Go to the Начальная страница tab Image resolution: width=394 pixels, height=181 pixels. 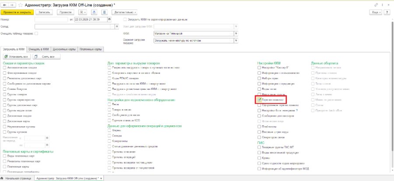click(17, 178)
